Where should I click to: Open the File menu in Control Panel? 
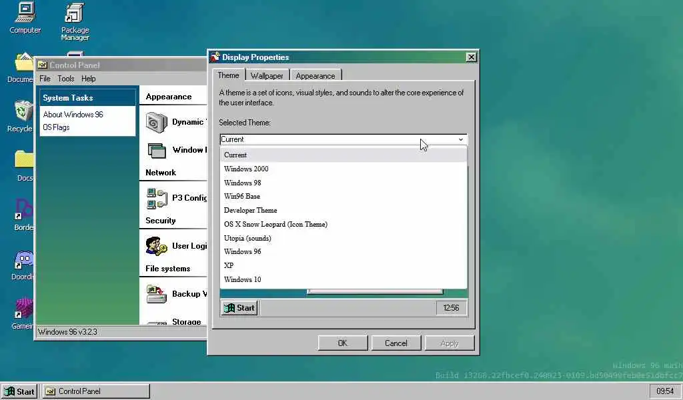click(x=45, y=79)
